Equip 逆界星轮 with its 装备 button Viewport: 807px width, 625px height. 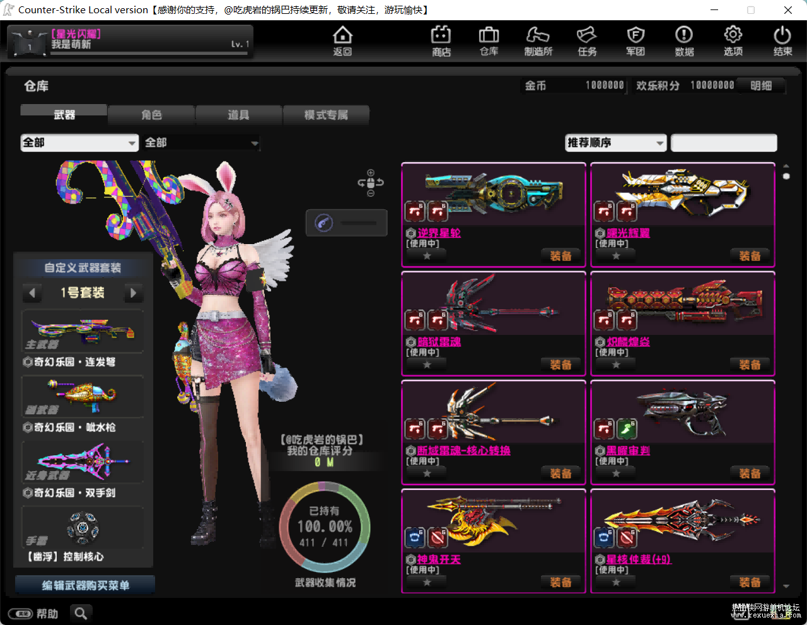[x=560, y=256]
